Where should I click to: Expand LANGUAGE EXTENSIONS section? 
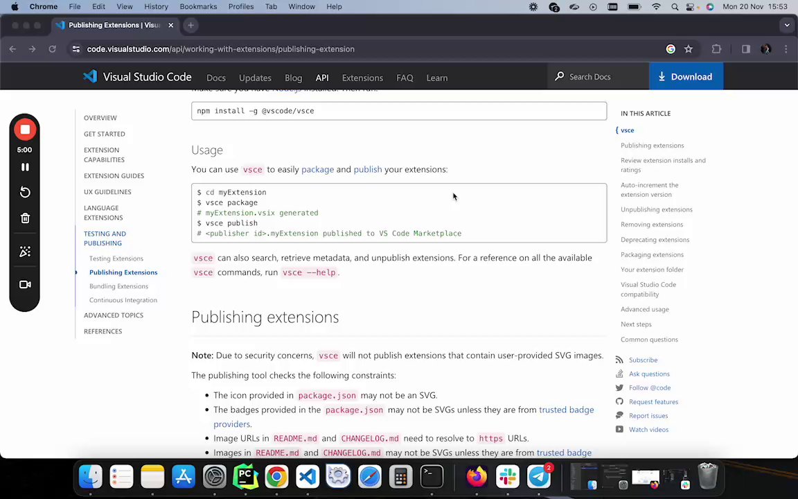click(103, 213)
